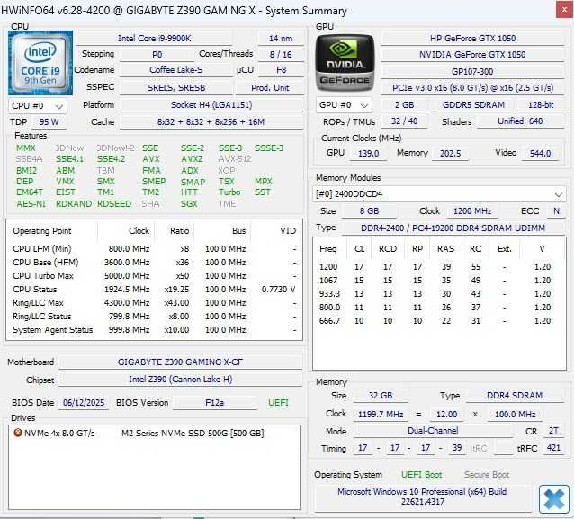
Task: Select the Coffee Lake-S codename field
Action: click(175, 69)
